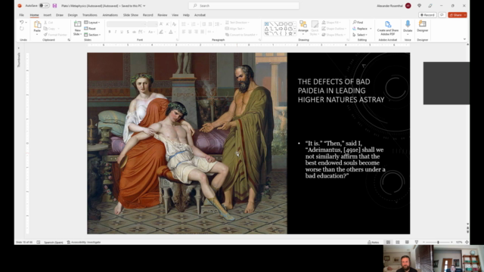Open the Section dropdown
This screenshot has width=484, height=272.
(x=92, y=35)
